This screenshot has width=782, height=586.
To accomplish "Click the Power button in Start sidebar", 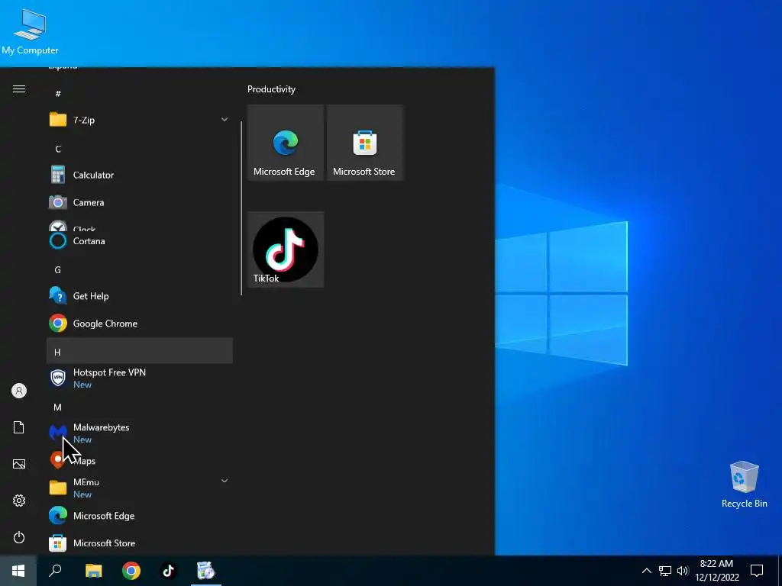I will [x=19, y=537].
